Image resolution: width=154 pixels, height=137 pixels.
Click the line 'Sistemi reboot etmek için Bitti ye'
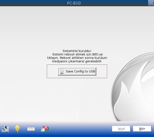77,54
